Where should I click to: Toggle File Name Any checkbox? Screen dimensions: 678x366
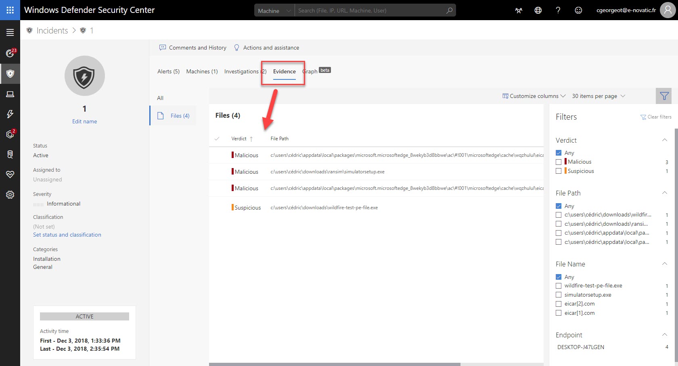click(x=559, y=277)
